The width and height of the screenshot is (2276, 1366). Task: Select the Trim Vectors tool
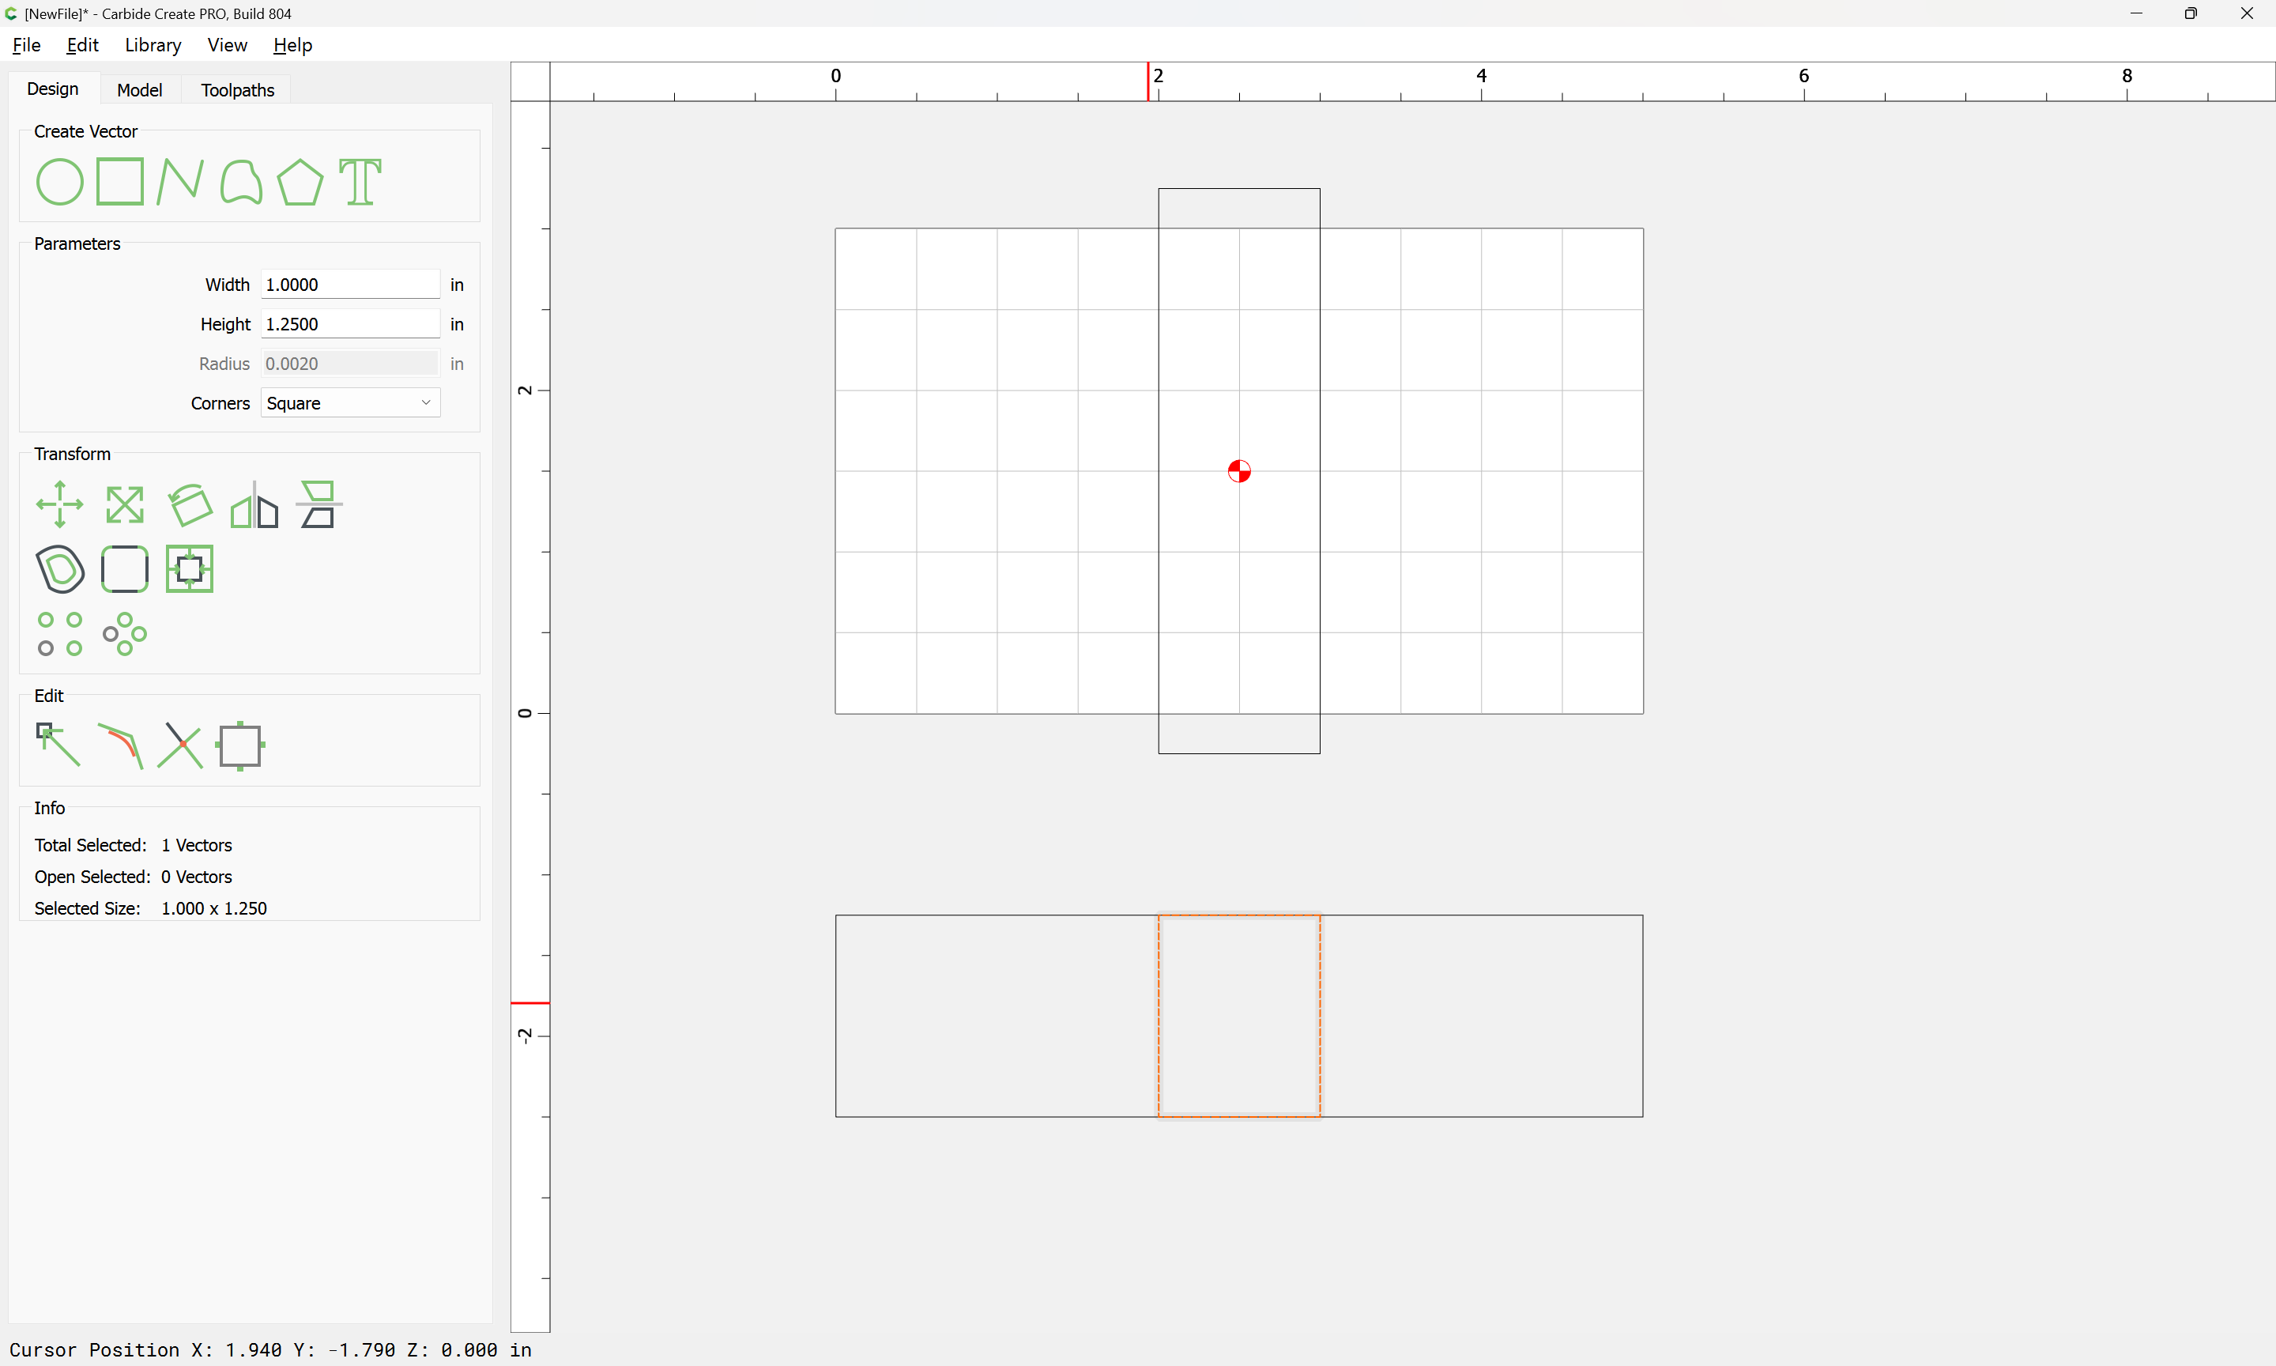pyautogui.click(x=179, y=745)
